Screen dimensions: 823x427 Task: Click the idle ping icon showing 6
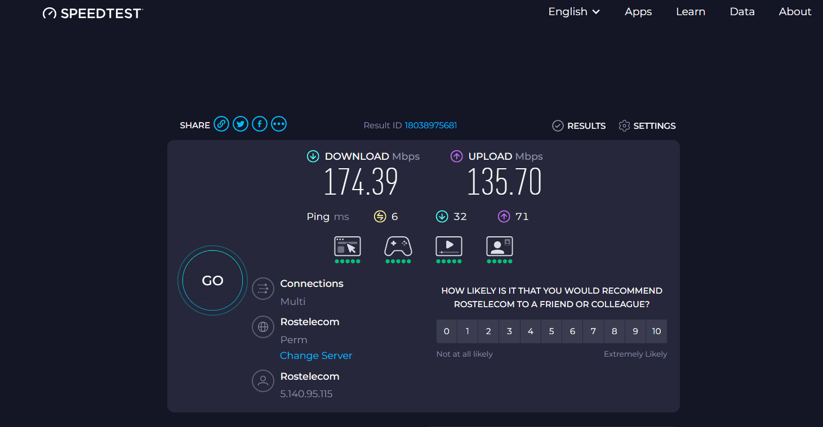click(380, 217)
